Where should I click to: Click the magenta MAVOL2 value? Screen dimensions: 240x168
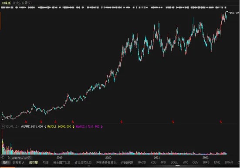(x=88, y=127)
